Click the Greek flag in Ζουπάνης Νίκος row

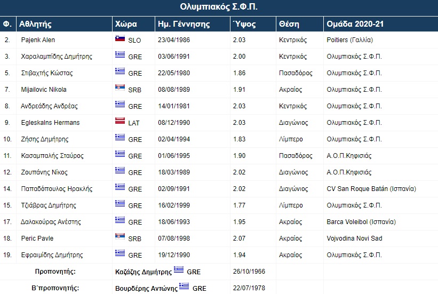click(120, 170)
